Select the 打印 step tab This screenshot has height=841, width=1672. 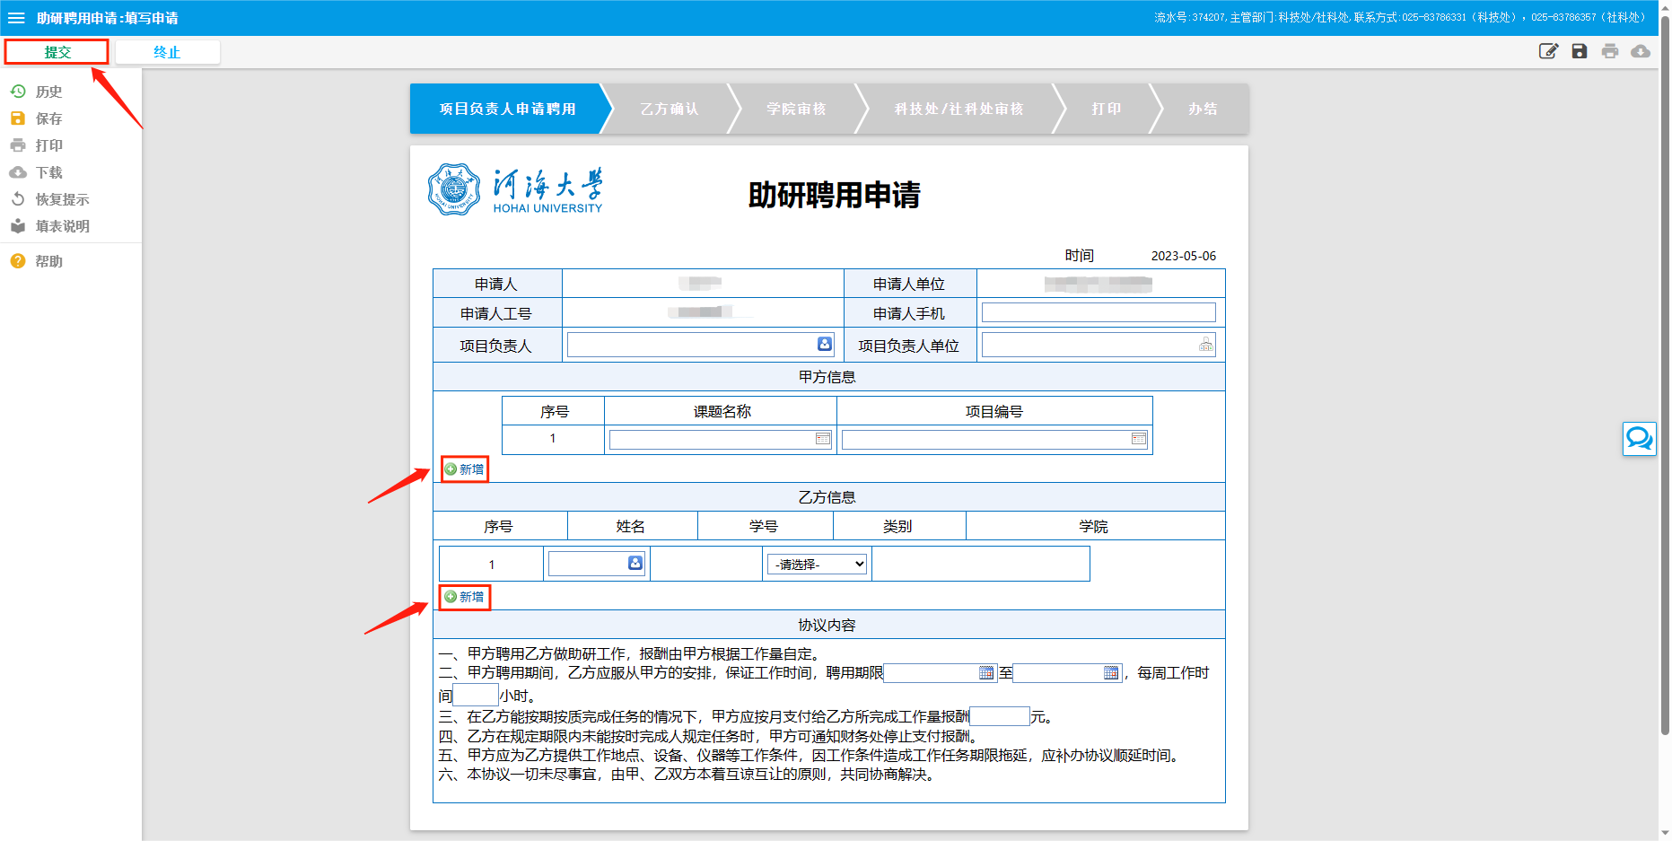point(1107,109)
